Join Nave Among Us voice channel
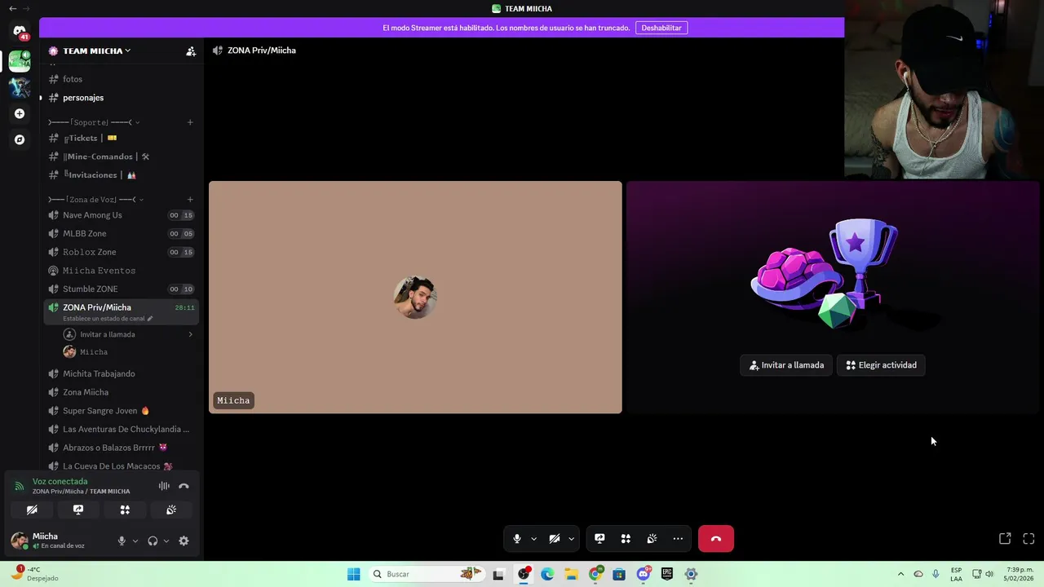The width and height of the screenshot is (1044, 587). 122,215
